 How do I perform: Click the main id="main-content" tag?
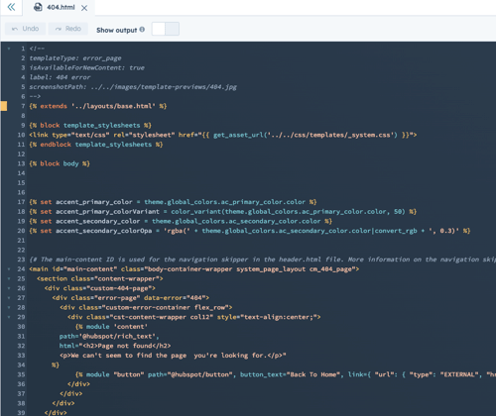coord(194,269)
